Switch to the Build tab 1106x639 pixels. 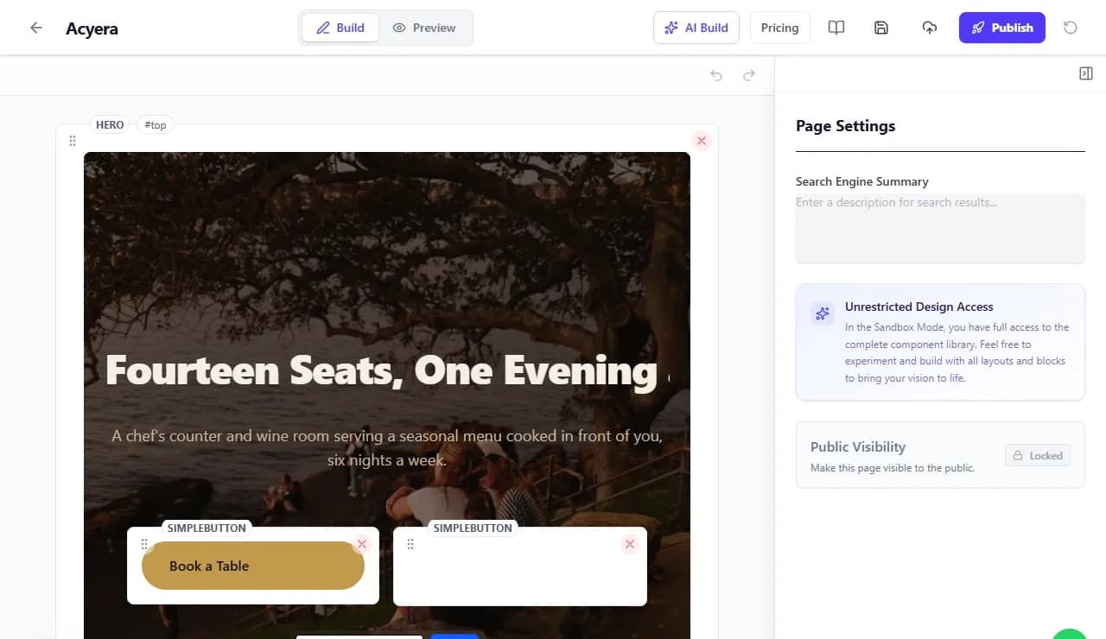point(340,28)
